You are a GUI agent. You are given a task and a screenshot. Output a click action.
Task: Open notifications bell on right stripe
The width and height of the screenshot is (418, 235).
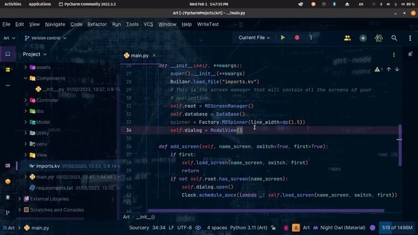410,54
